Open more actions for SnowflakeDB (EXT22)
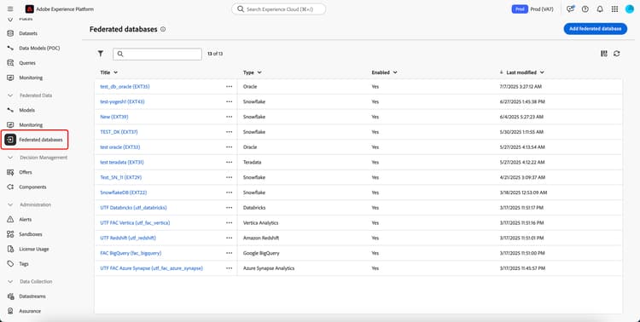 tap(229, 193)
